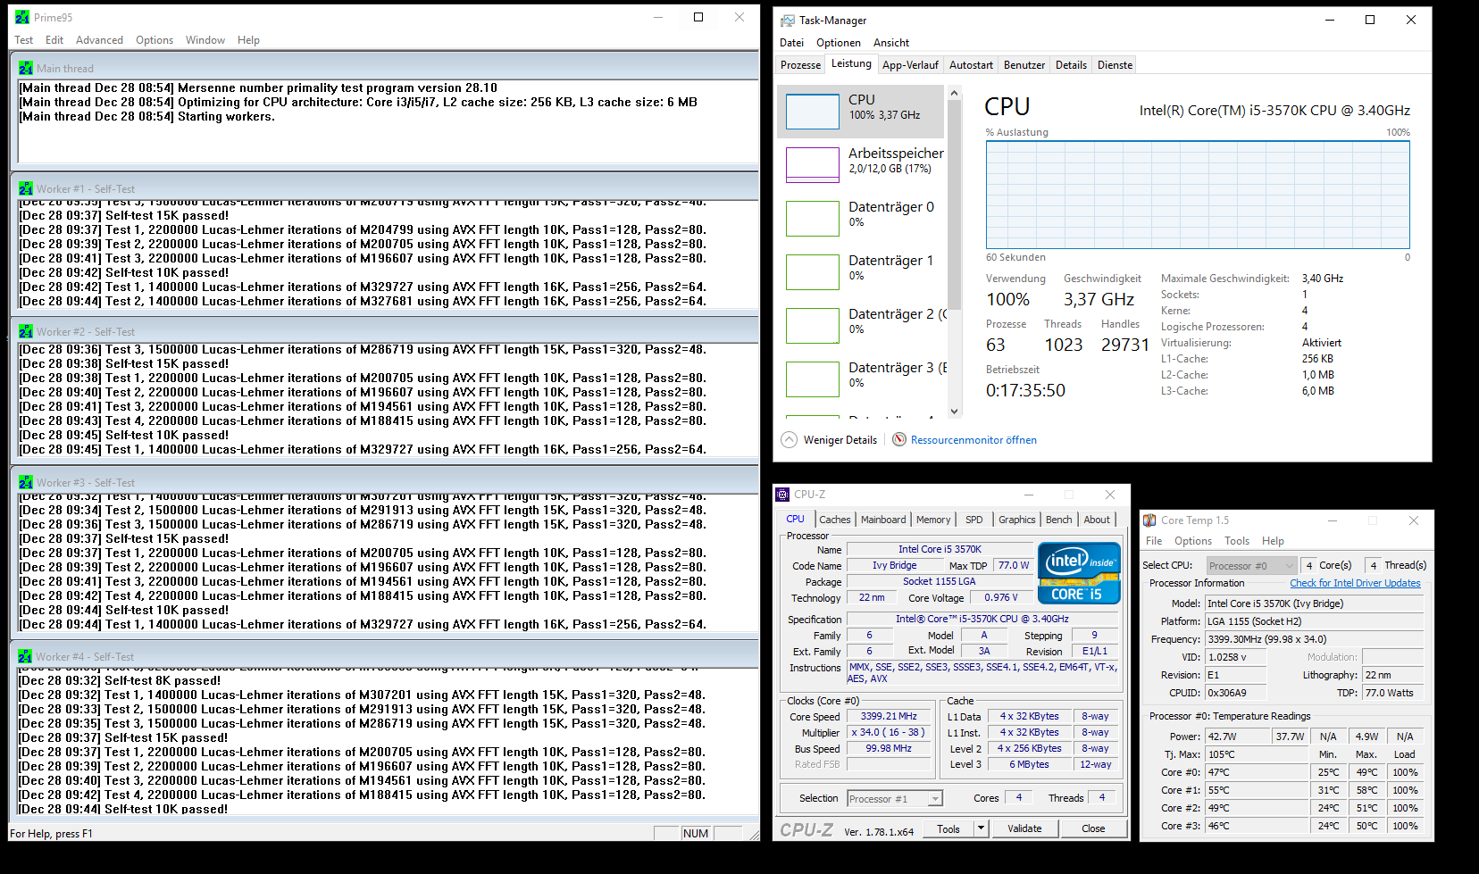Click the NUM indicator in Prime95 status bar
1479x874 pixels.
[696, 834]
